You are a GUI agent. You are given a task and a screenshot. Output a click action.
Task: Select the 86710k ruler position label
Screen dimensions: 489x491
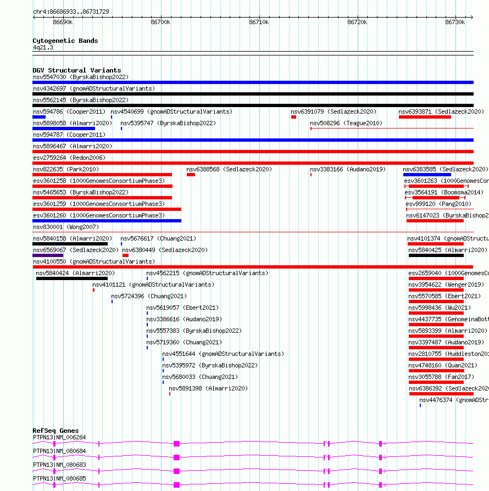259,22
